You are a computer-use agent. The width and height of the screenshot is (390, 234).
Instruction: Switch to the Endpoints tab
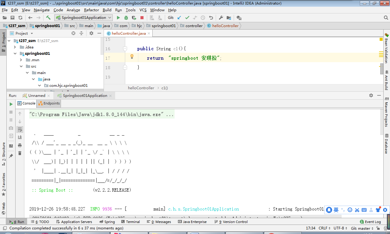click(49, 103)
